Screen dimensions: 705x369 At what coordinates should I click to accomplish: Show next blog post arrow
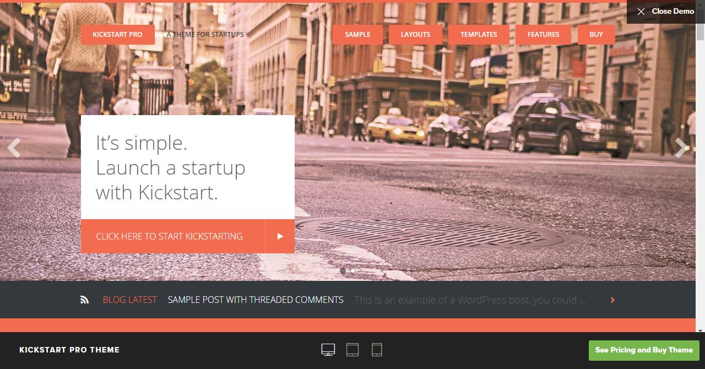click(x=612, y=300)
